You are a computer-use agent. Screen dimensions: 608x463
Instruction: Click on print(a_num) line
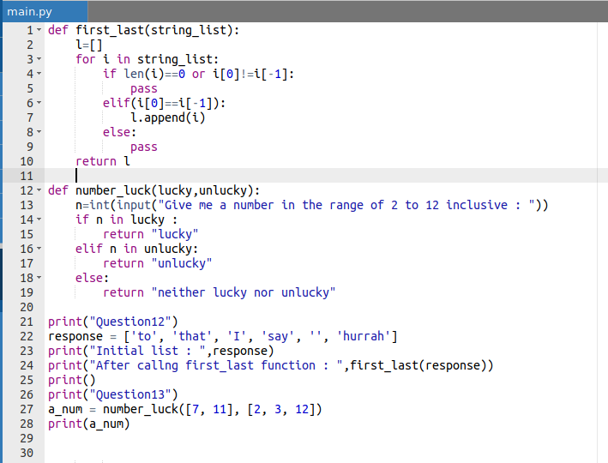pyautogui.click(x=89, y=424)
